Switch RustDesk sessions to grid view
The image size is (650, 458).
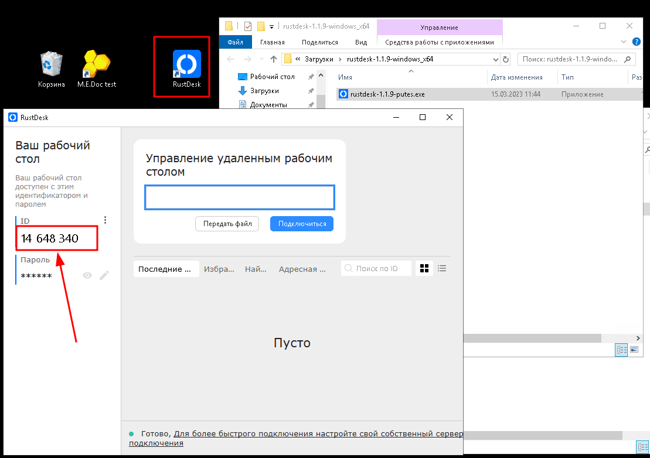(424, 268)
